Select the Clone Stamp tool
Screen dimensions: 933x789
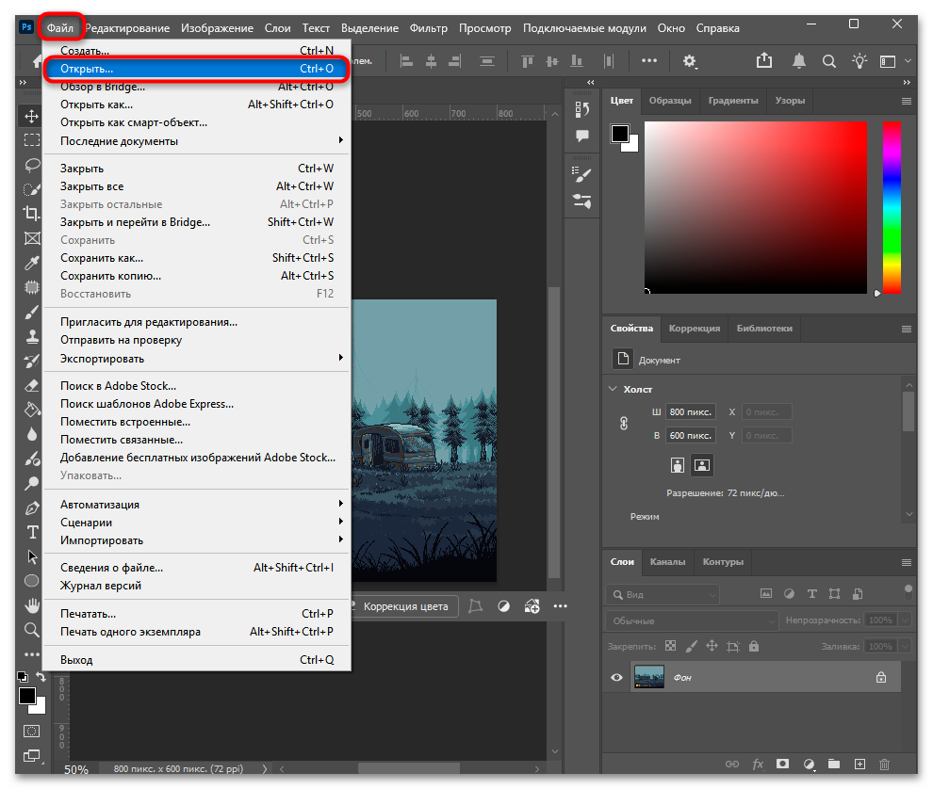tap(31, 336)
